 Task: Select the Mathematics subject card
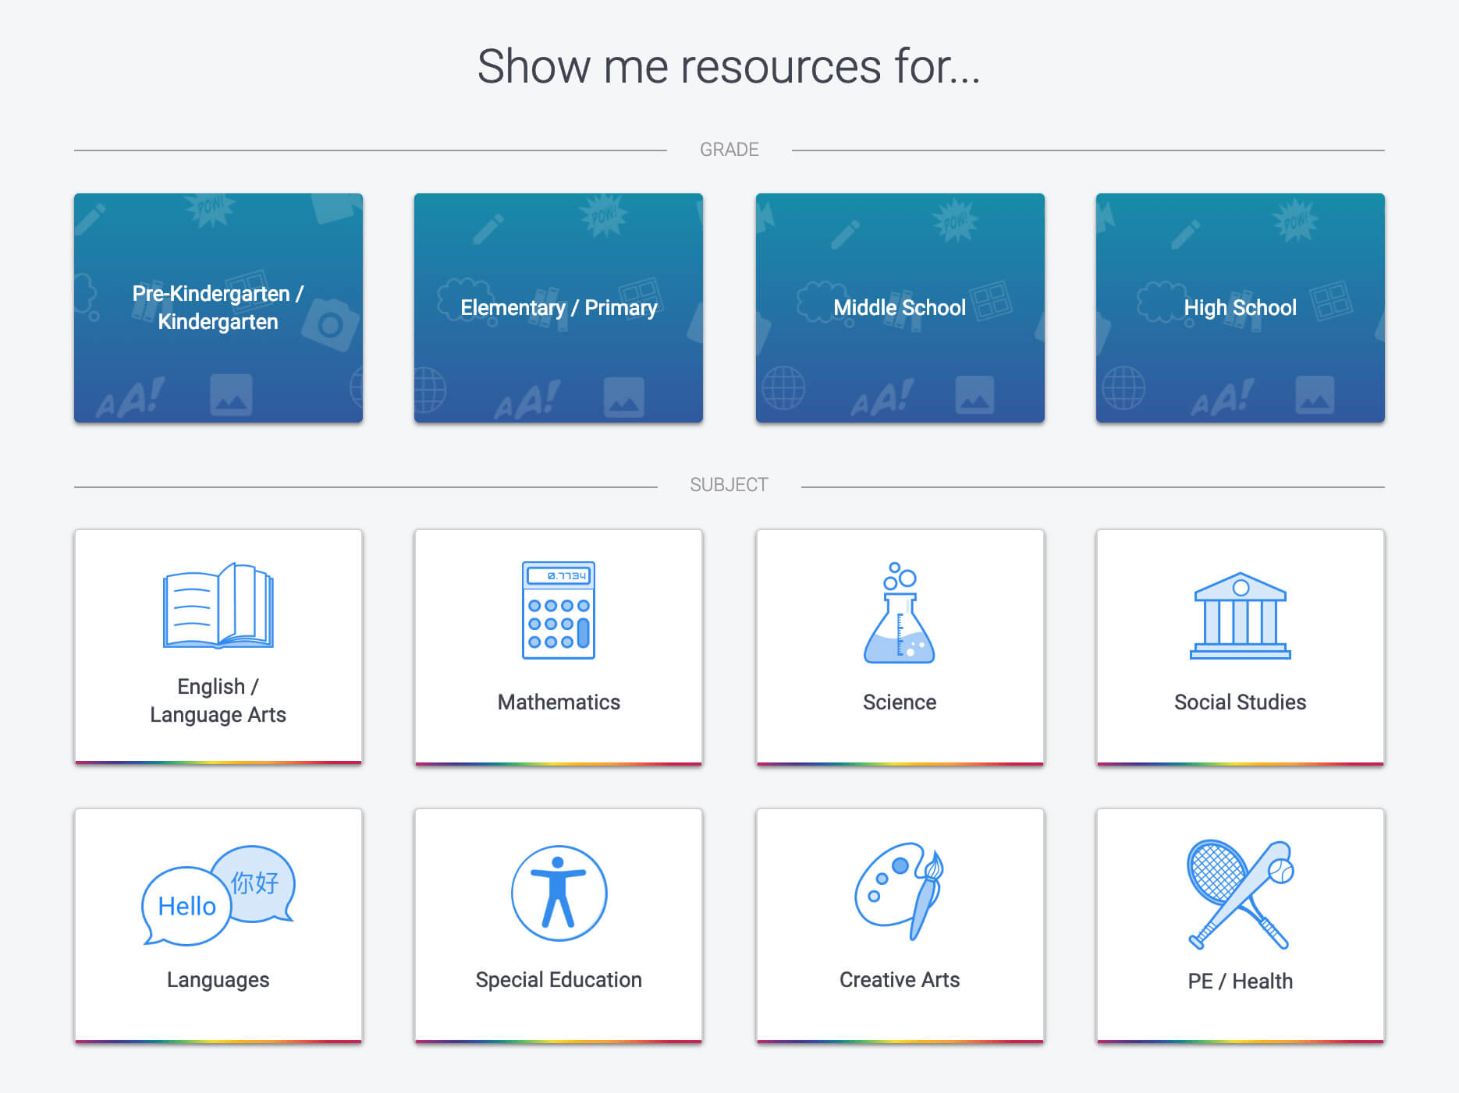(x=559, y=649)
